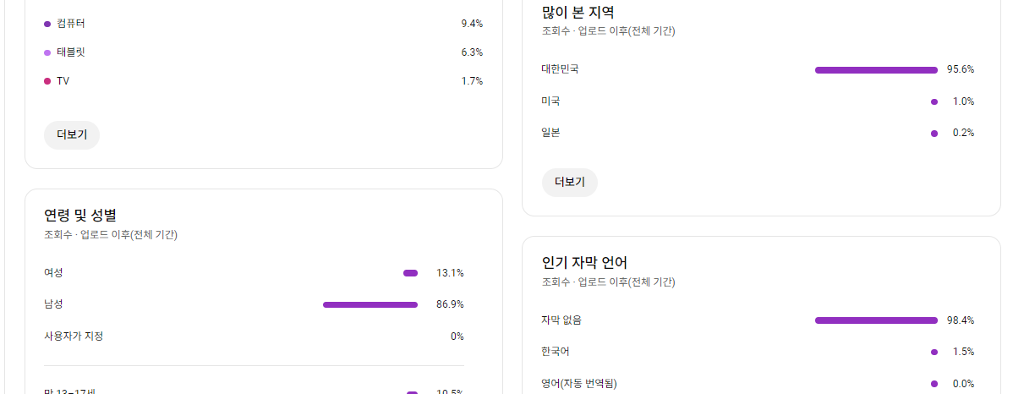Click the 사용자가 지정 gender row label

74,336
